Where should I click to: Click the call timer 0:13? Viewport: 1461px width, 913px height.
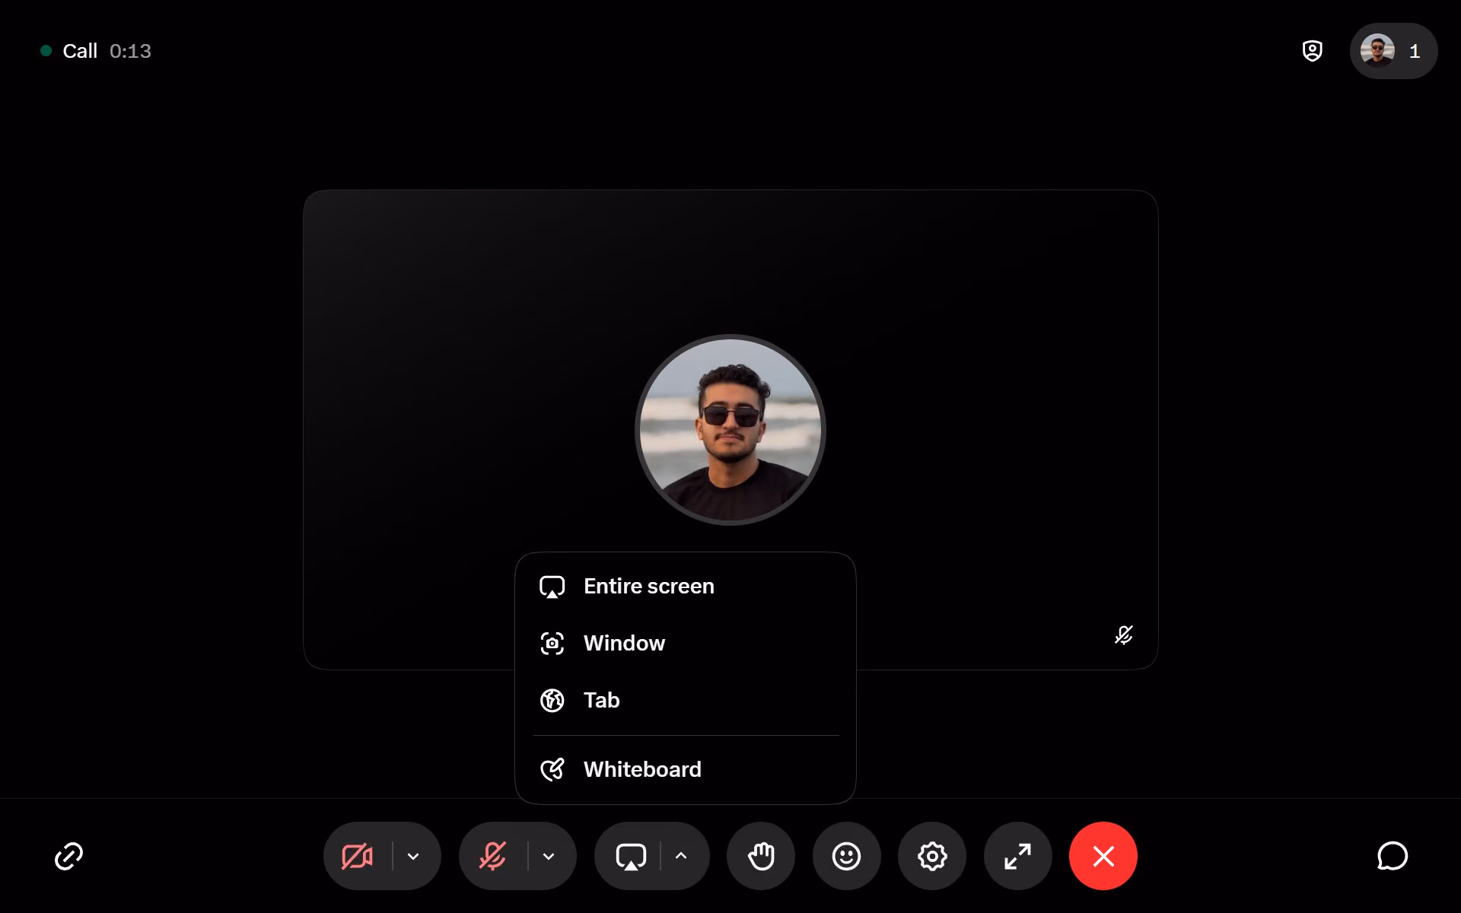pos(130,51)
